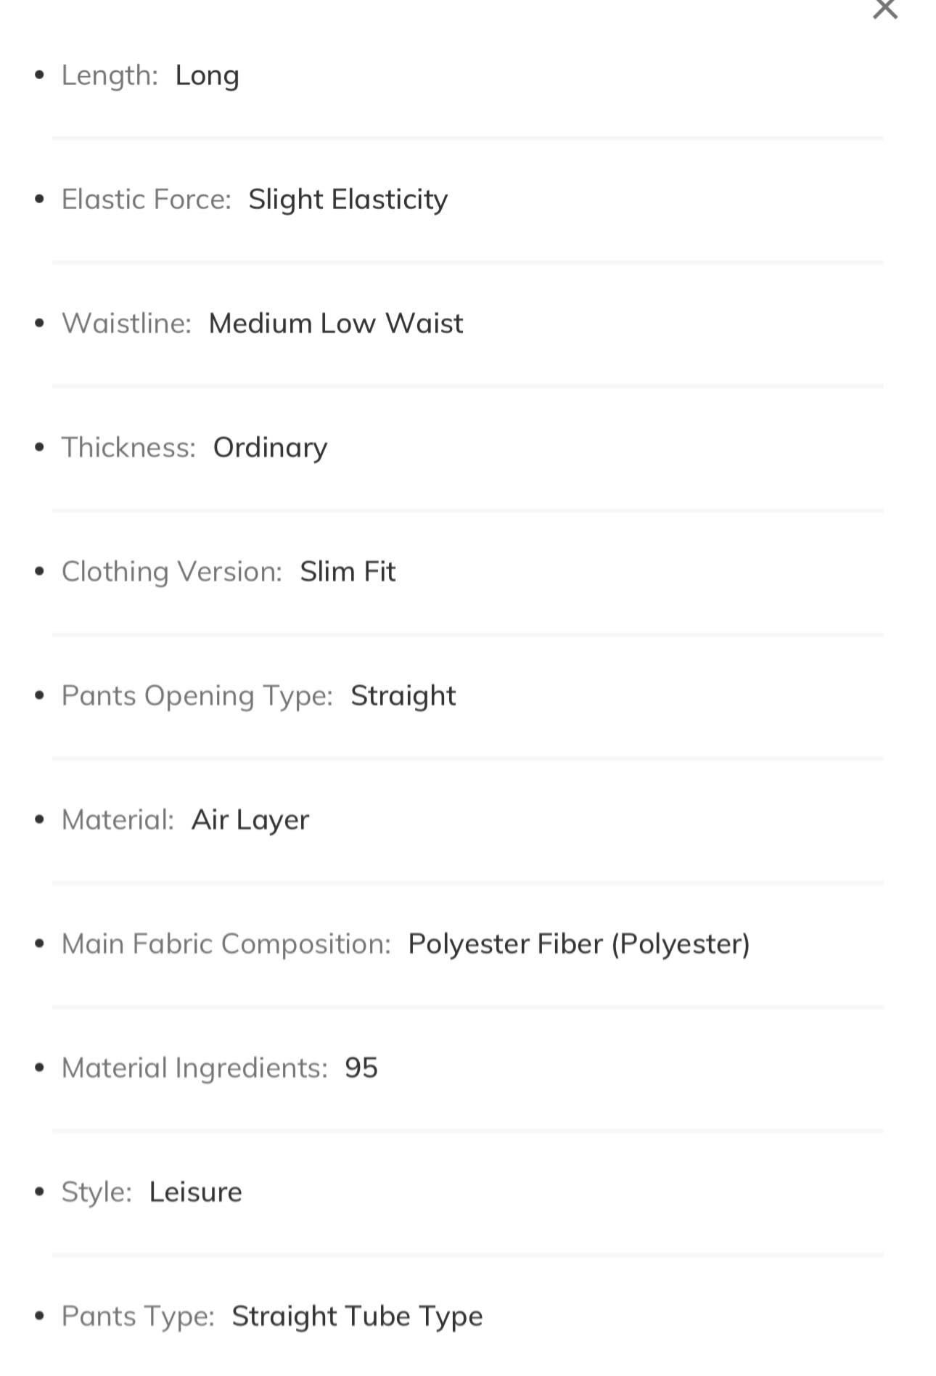Tap the Leisure style value
This screenshot has height=1376, width=936.
click(196, 1192)
